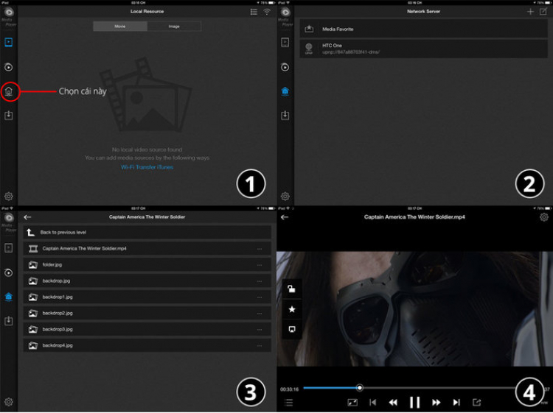Open more options for backdrop4.jpg row
This screenshot has width=553, height=413.
[x=260, y=346]
